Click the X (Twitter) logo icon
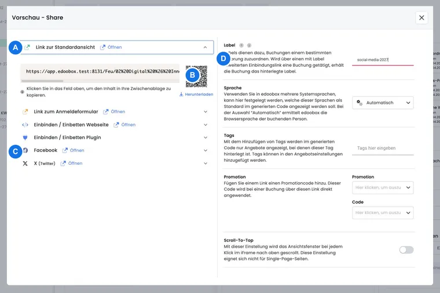The width and height of the screenshot is (440, 293). click(x=25, y=164)
